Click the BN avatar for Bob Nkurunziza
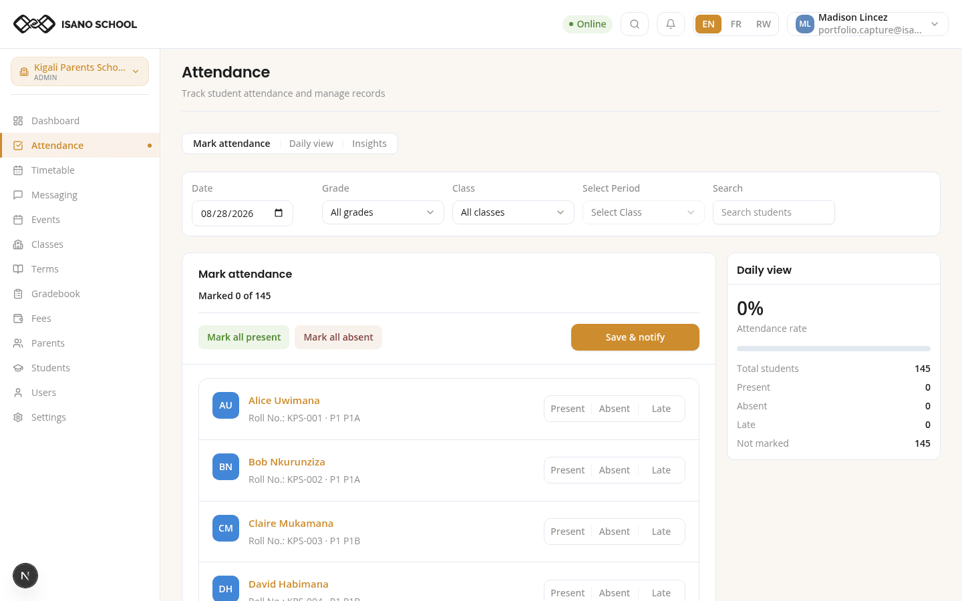 226,467
